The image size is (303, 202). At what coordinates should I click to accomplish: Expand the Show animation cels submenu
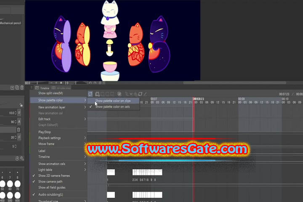[59, 164]
